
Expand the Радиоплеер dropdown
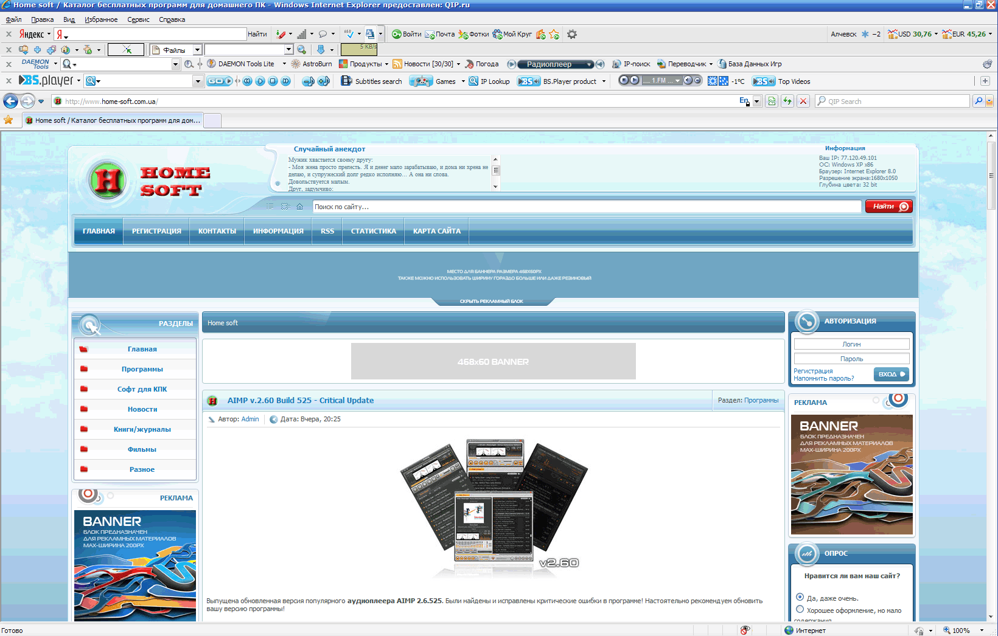(589, 64)
